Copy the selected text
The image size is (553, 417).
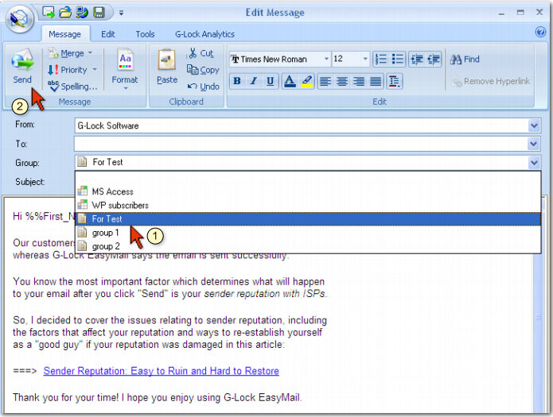203,70
